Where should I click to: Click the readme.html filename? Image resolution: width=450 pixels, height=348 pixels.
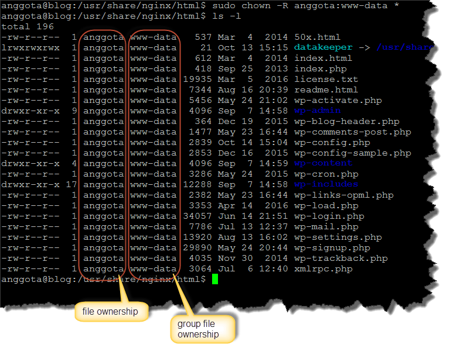point(326,89)
